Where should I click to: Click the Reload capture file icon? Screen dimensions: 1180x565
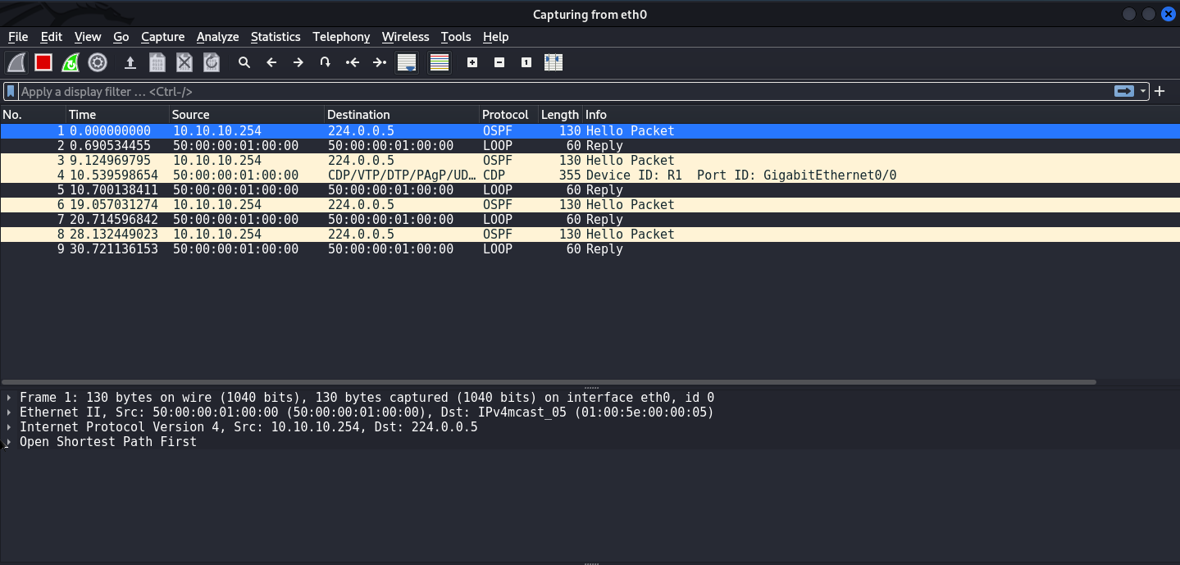point(212,62)
